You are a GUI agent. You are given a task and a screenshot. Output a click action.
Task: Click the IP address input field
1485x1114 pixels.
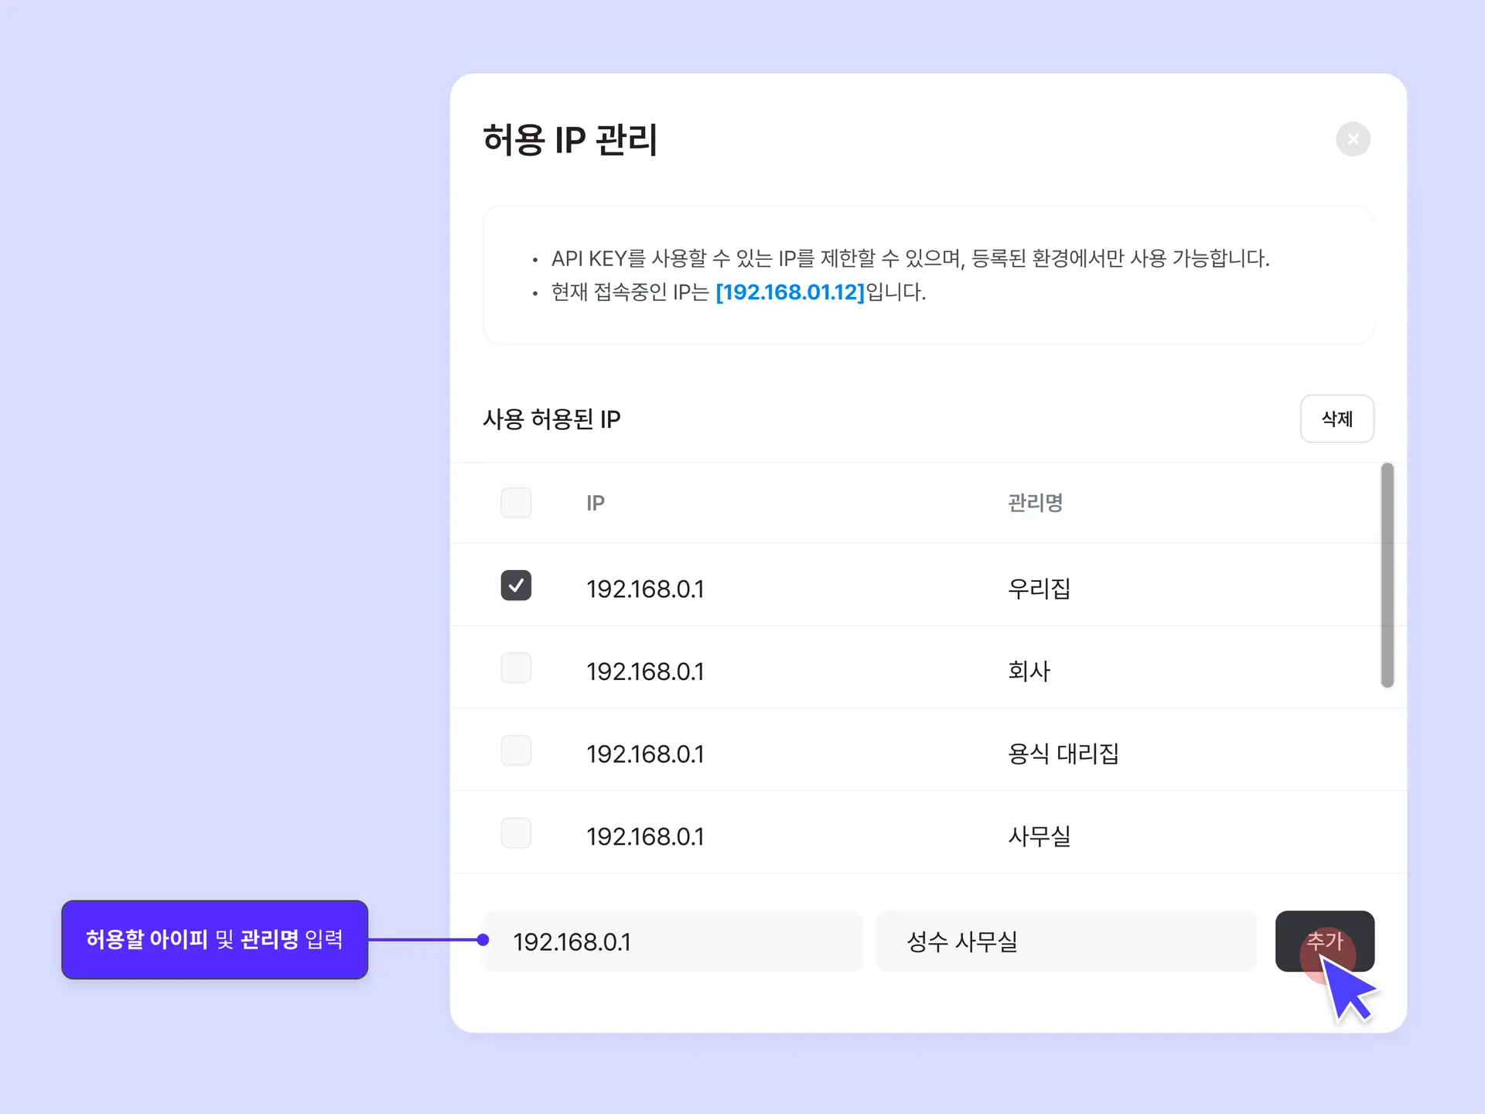[x=671, y=941]
